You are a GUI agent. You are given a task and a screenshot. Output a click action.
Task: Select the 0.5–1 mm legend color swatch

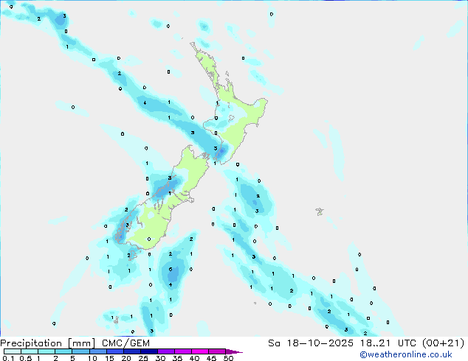30,351
